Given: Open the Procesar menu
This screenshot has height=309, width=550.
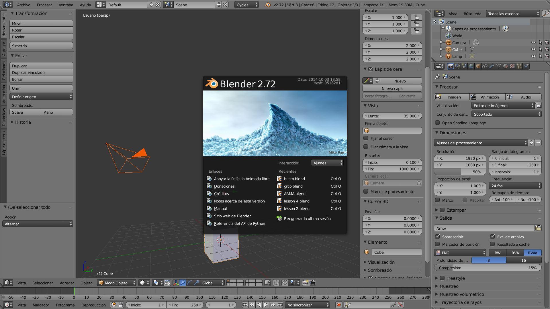Looking at the screenshot, I should [x=44, y=5].
